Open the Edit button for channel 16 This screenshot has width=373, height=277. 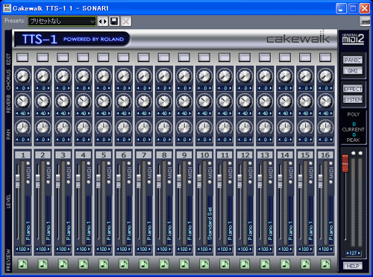[325, 57]
